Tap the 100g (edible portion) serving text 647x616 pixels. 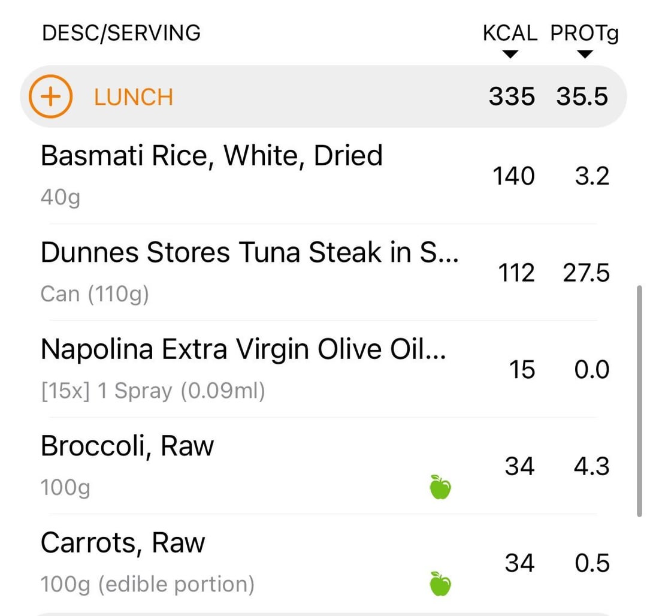coord(147,584)
